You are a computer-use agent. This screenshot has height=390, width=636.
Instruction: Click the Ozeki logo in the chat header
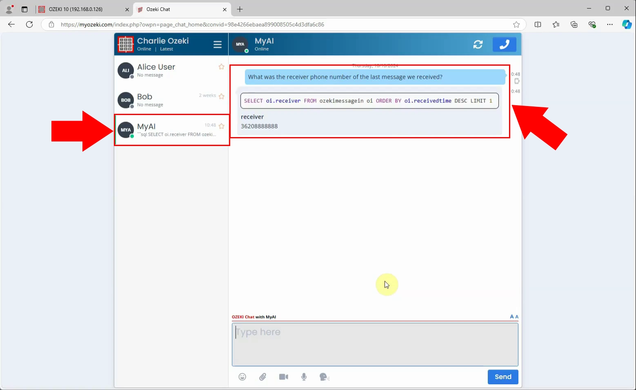click(x=126, y=44)
